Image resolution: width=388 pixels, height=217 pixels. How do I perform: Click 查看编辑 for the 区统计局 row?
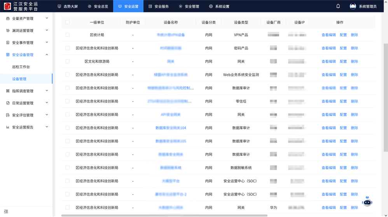[x=329, y=35]
